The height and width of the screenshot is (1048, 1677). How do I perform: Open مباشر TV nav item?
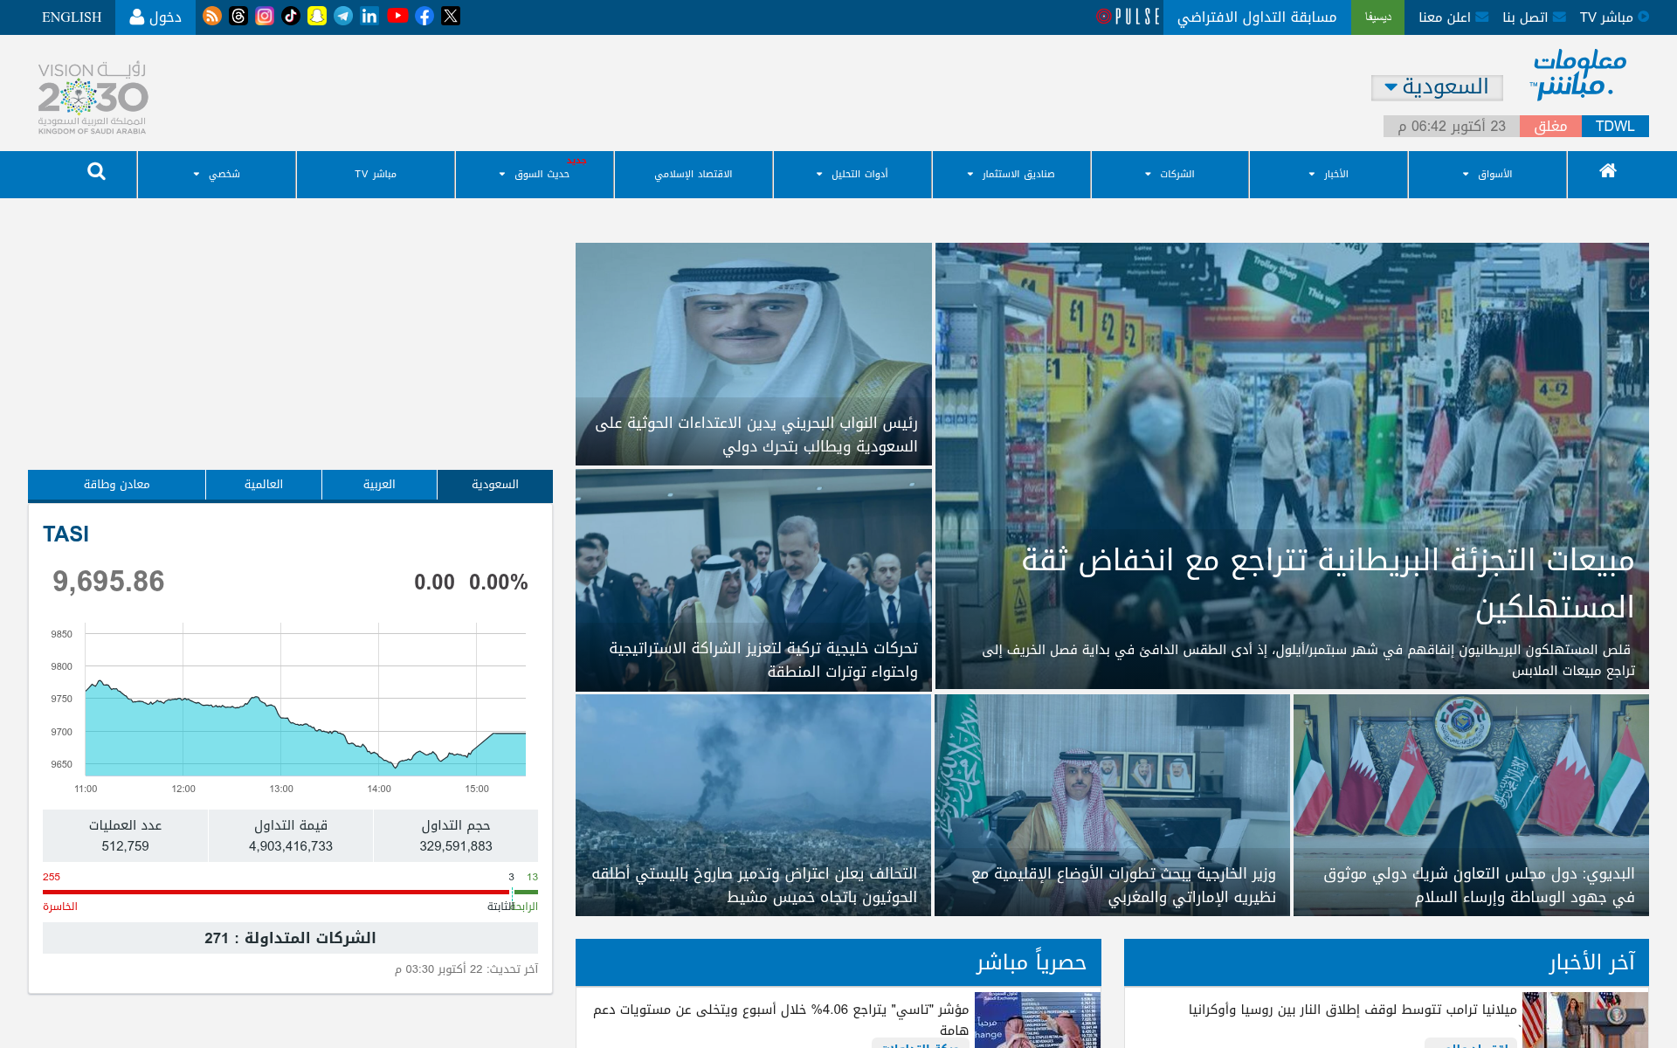click(x=376, y=175)
